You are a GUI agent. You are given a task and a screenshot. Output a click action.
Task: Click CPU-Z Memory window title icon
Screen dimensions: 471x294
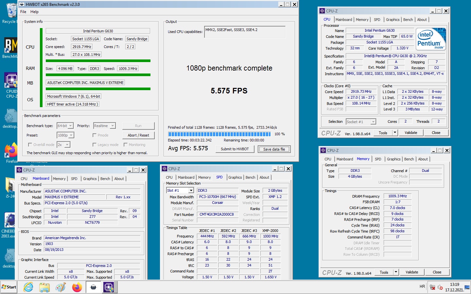[x=323, y=150]
